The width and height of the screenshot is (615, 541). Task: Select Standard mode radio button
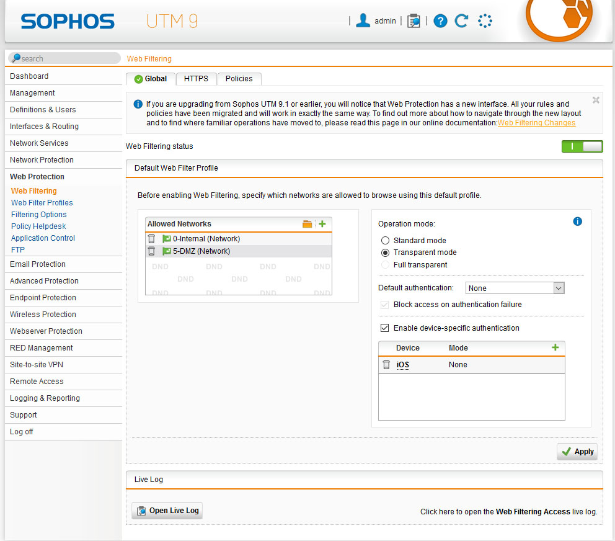[385, 241]
